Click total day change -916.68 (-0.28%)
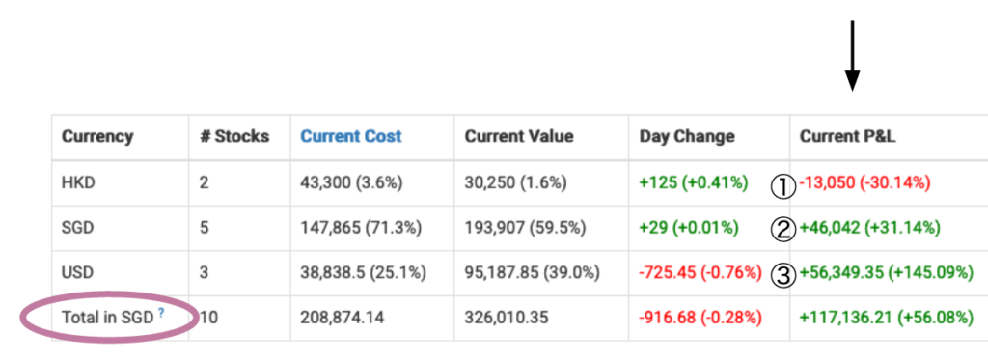 [x=700, y=318]
